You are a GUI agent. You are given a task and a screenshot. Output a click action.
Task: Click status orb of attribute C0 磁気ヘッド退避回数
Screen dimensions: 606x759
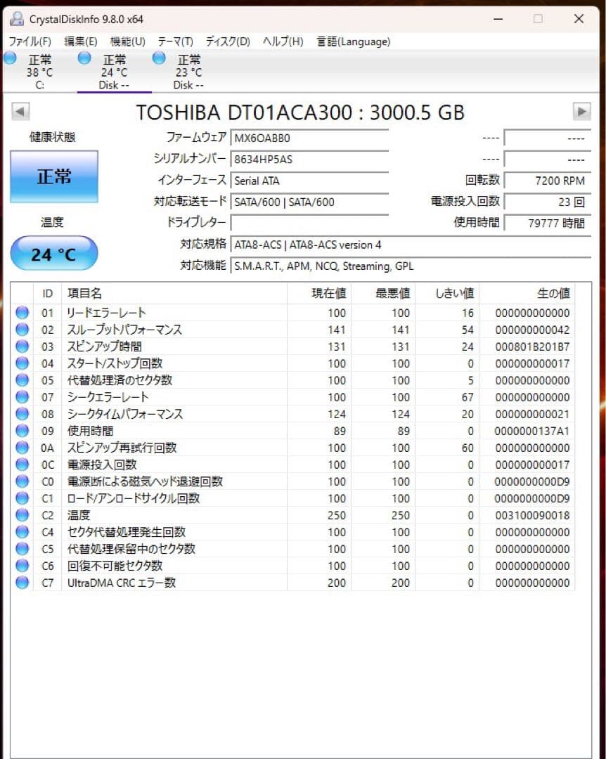point(22,481)
